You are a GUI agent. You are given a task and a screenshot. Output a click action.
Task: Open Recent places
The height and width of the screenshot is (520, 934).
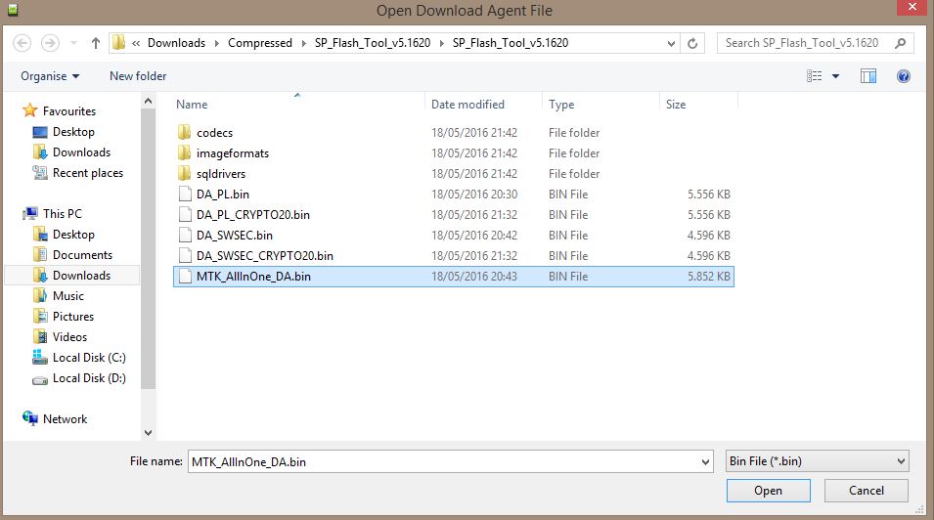coord(88,173)
